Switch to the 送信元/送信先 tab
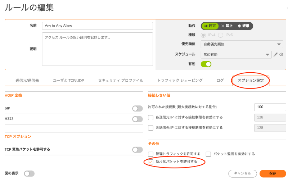This screenshot has width=288, height=182. pos(27,80)
